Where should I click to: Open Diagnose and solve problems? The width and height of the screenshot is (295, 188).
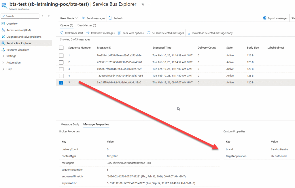coord(24,37)
